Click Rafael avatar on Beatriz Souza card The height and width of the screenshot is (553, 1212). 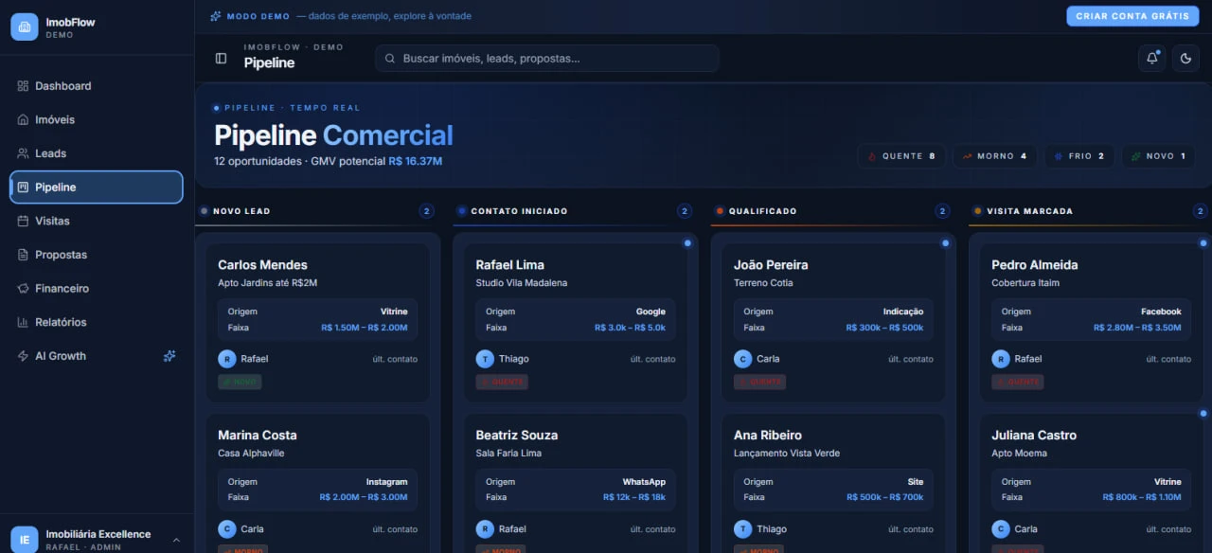(x=485, y=529)
